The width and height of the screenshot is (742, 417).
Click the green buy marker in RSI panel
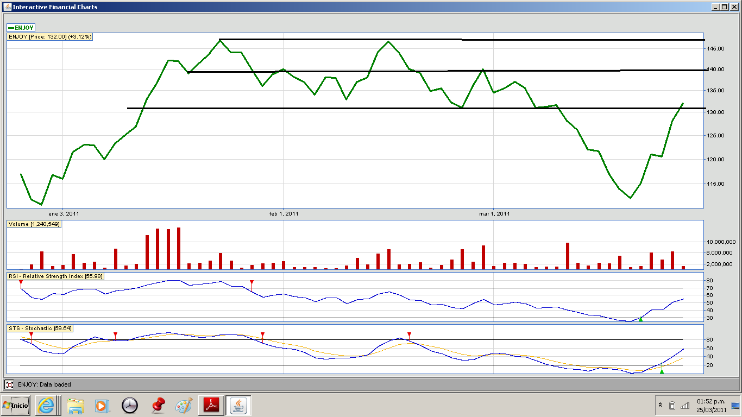pos(640,319)
